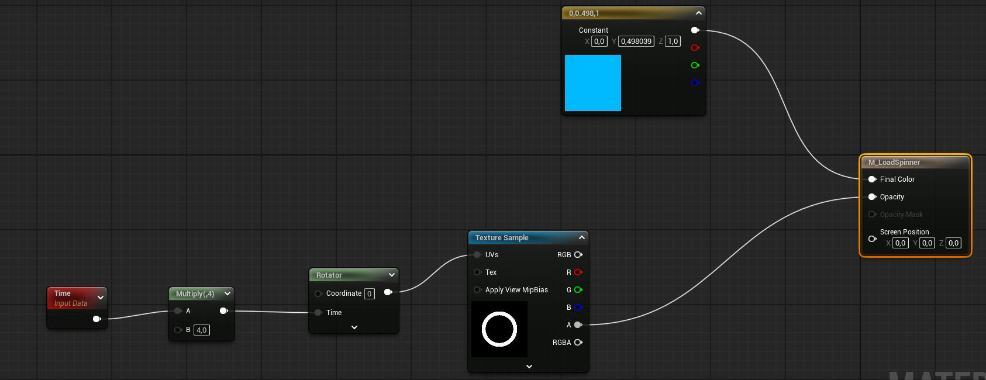The width and height of the screenshot is (986, 380).
Task: Expand the Time node header chevron
Action: point(100,298)
